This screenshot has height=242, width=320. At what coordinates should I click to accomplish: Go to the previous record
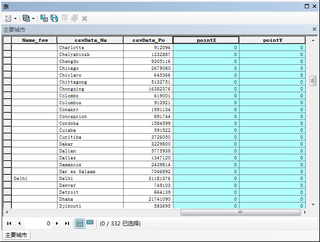pyautogui.click(x=19, y=224)
